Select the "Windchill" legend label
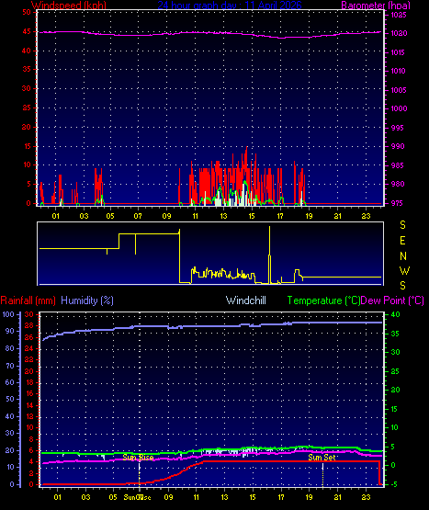429x510 pixels. 246,300
